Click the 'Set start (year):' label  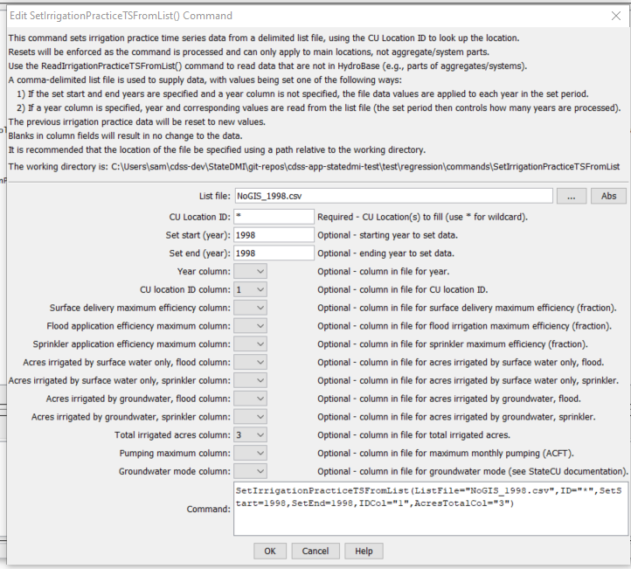coord(198,235)
